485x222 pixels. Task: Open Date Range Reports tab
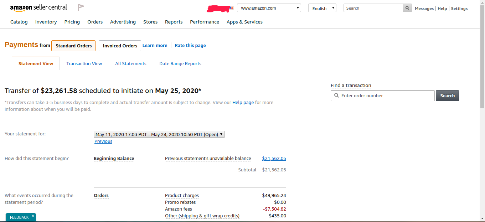point(180,63)
